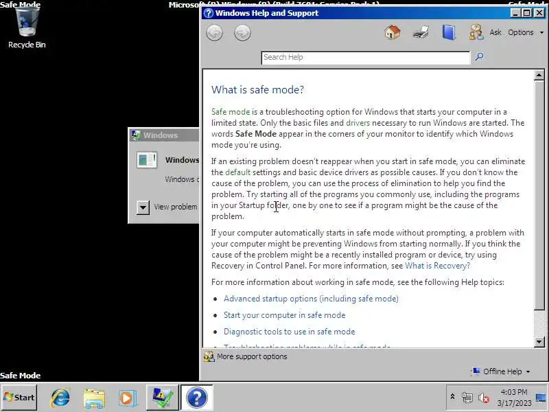Print the current help topic
Image resolution: width=549 pixels, height=412 pixels.
click(x=421, y=32)
